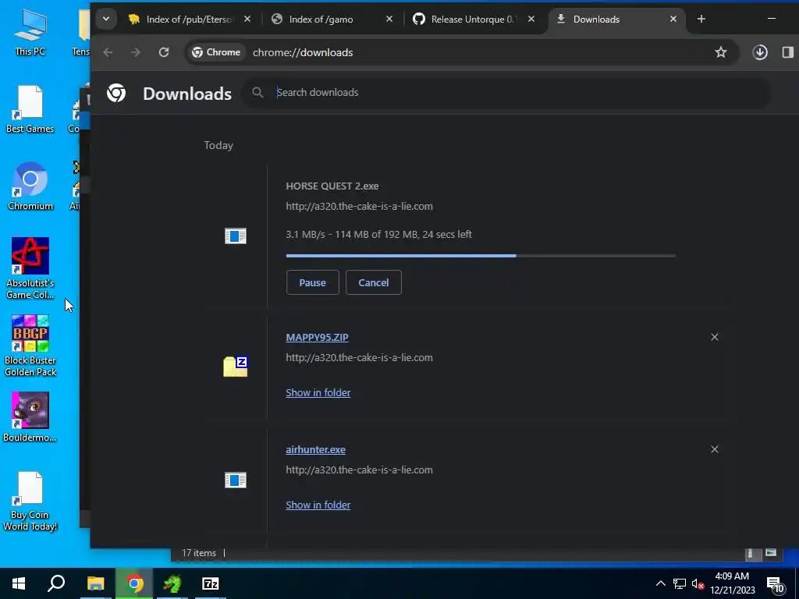Click the HORSE QUEST 2 download progress bar

click(481, 256)
